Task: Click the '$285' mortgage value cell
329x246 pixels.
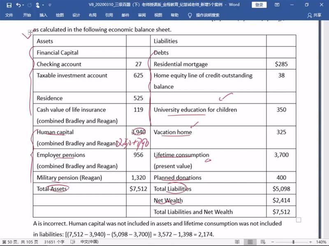Action: [281, 64]
